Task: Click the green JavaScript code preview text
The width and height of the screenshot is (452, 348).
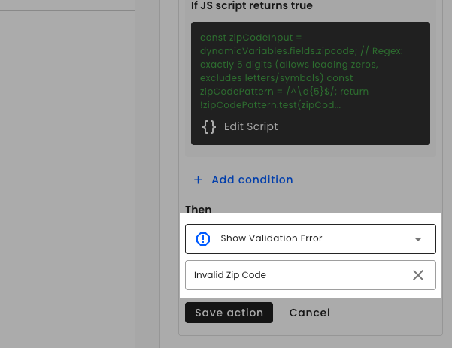Action: [302, 71]
